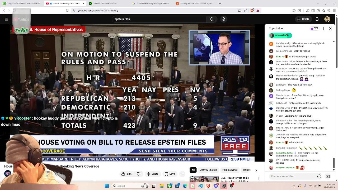Go back with the browser back arrow
The height and width of the screenshot is (190, 338).
[x=4, y=11]
